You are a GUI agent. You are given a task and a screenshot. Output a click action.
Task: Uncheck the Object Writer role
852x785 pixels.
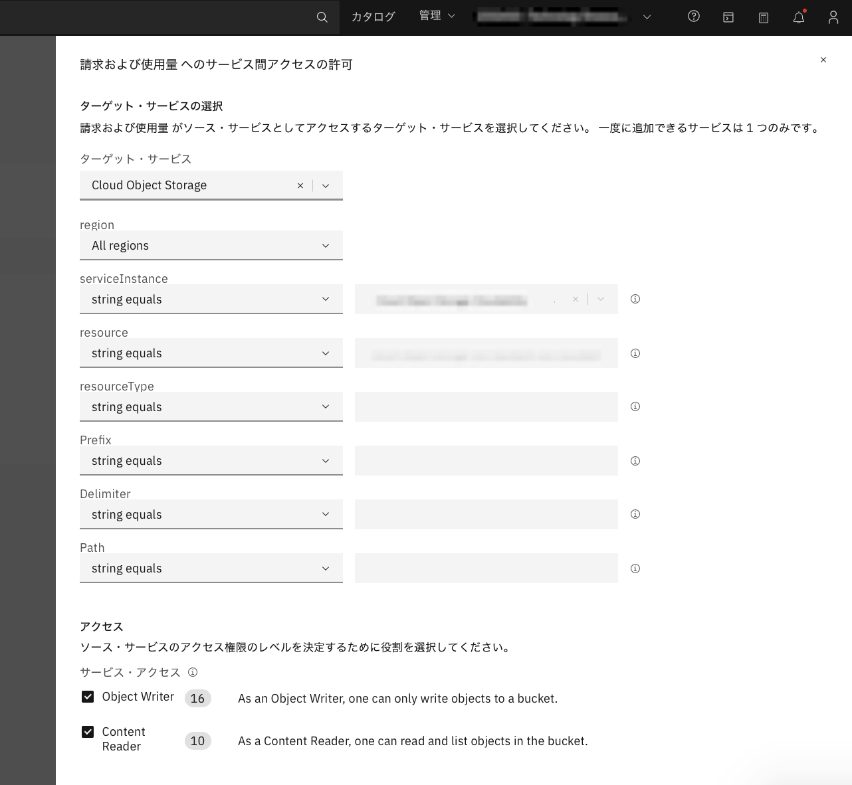point(88,697)
